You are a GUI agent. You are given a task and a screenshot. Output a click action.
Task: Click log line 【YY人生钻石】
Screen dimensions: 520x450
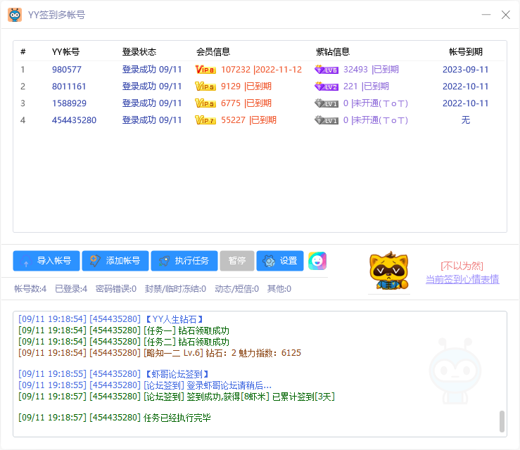(110, 319)
